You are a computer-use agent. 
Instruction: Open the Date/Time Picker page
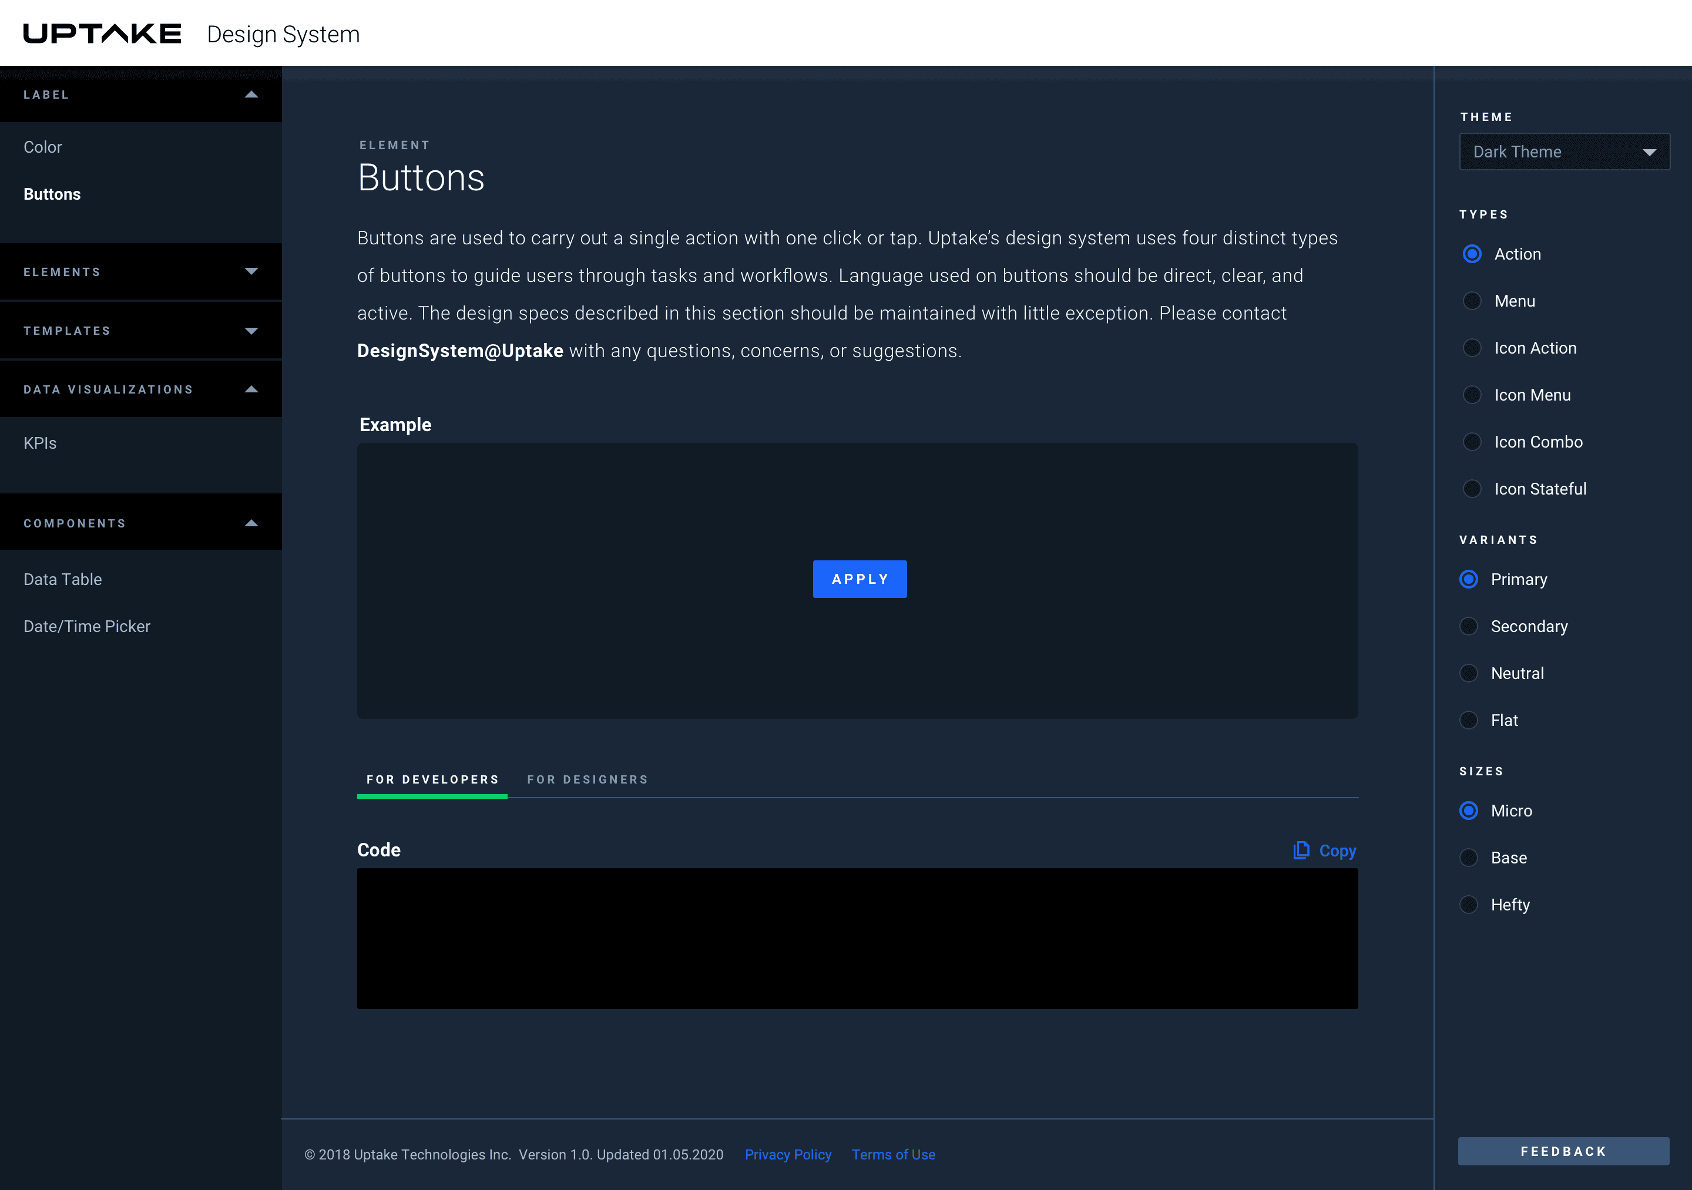pos(87,626)
